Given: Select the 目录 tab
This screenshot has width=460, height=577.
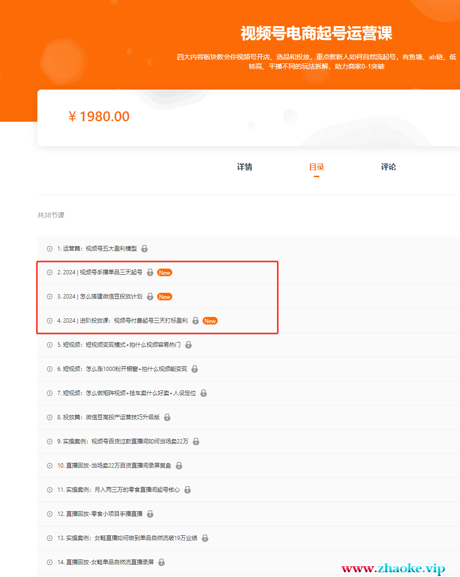Looking at the screenshot, I should [x=317, y=167].
